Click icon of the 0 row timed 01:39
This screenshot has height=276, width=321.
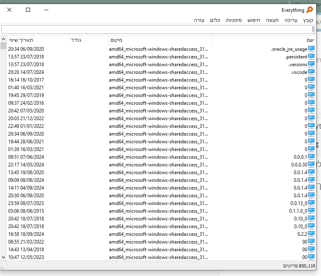tap(311, 149)
